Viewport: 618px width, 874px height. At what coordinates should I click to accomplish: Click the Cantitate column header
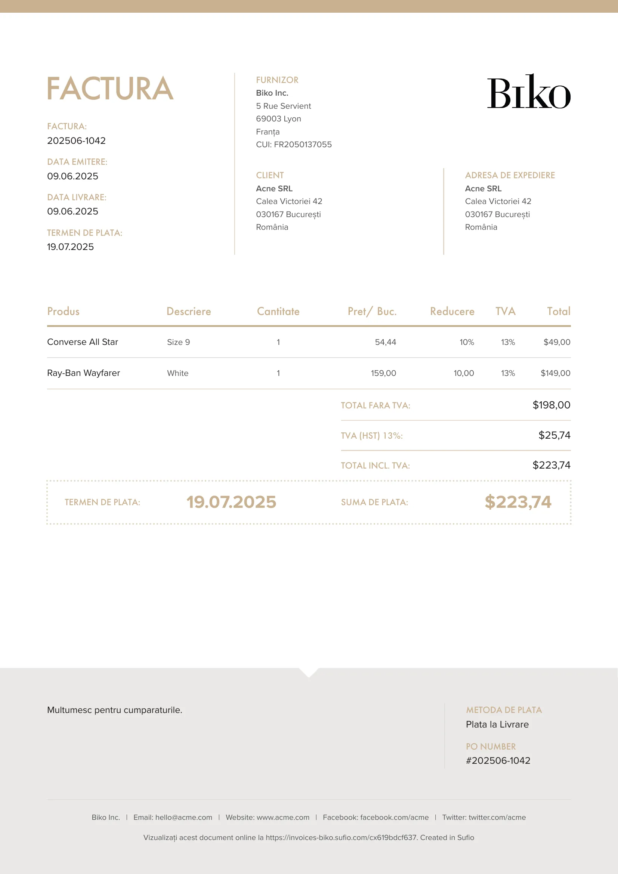pyautogui.click(x=278, y=311)
